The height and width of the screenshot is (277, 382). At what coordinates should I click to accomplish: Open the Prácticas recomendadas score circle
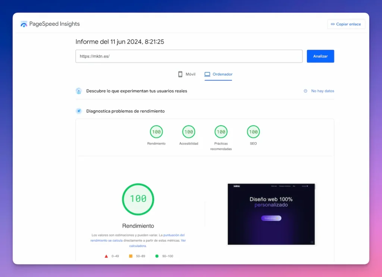[221, 132]
